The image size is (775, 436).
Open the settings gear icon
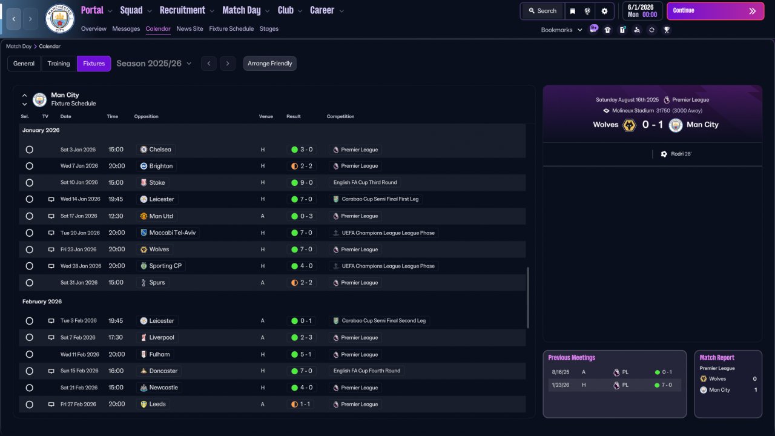(604, 11)
